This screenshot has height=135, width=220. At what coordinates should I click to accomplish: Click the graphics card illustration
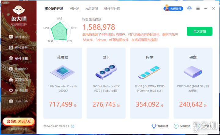(106, 72)
